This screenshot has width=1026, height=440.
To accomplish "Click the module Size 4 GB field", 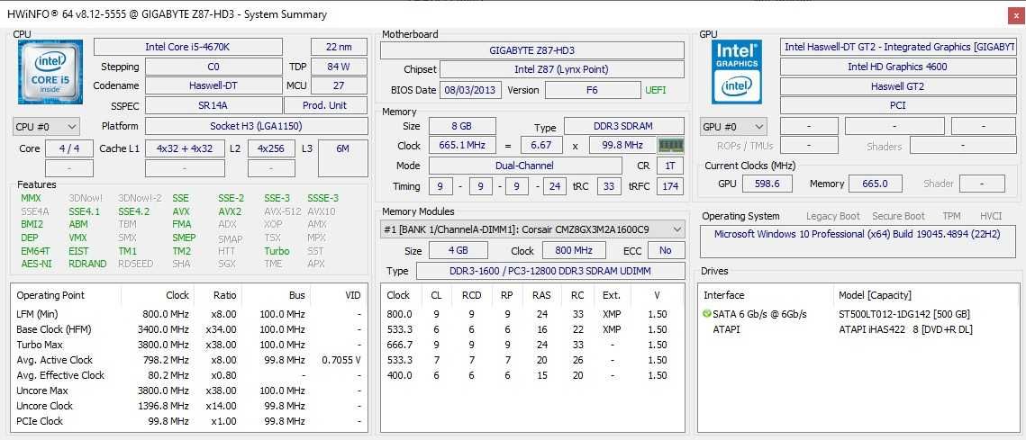I will coord(458,250).
